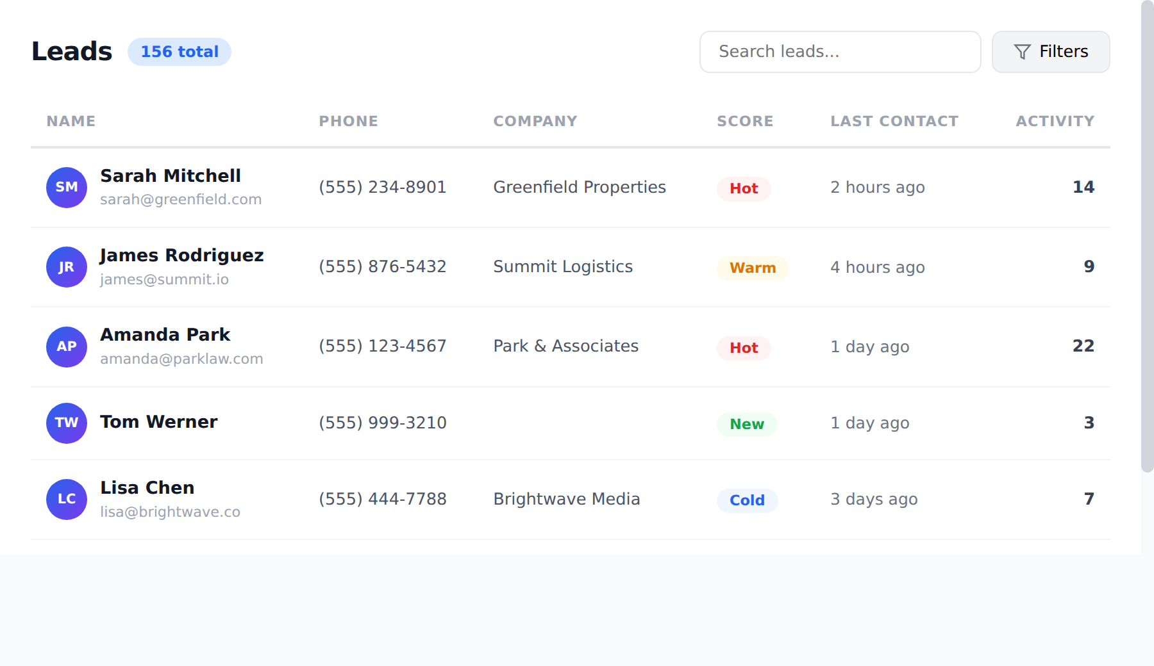Sort by the NAME column header
The width and height of the screenshot is (1154, 666).
[x=71, y=120]
